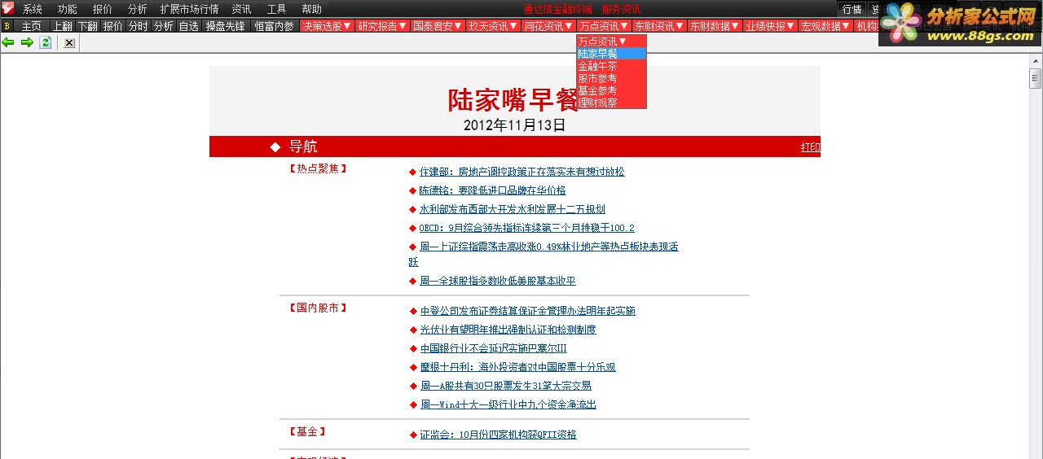The image size is (1043, 459).
Task: Click the 打印 print link
Action: coord(810,147)
